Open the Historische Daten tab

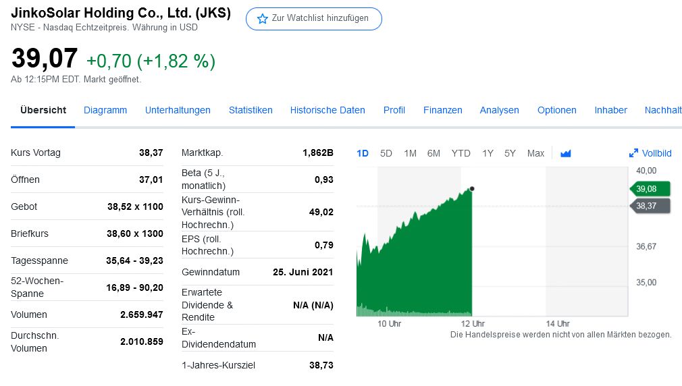click(327, 110)
